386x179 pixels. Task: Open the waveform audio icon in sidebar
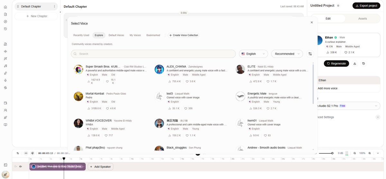5,51
